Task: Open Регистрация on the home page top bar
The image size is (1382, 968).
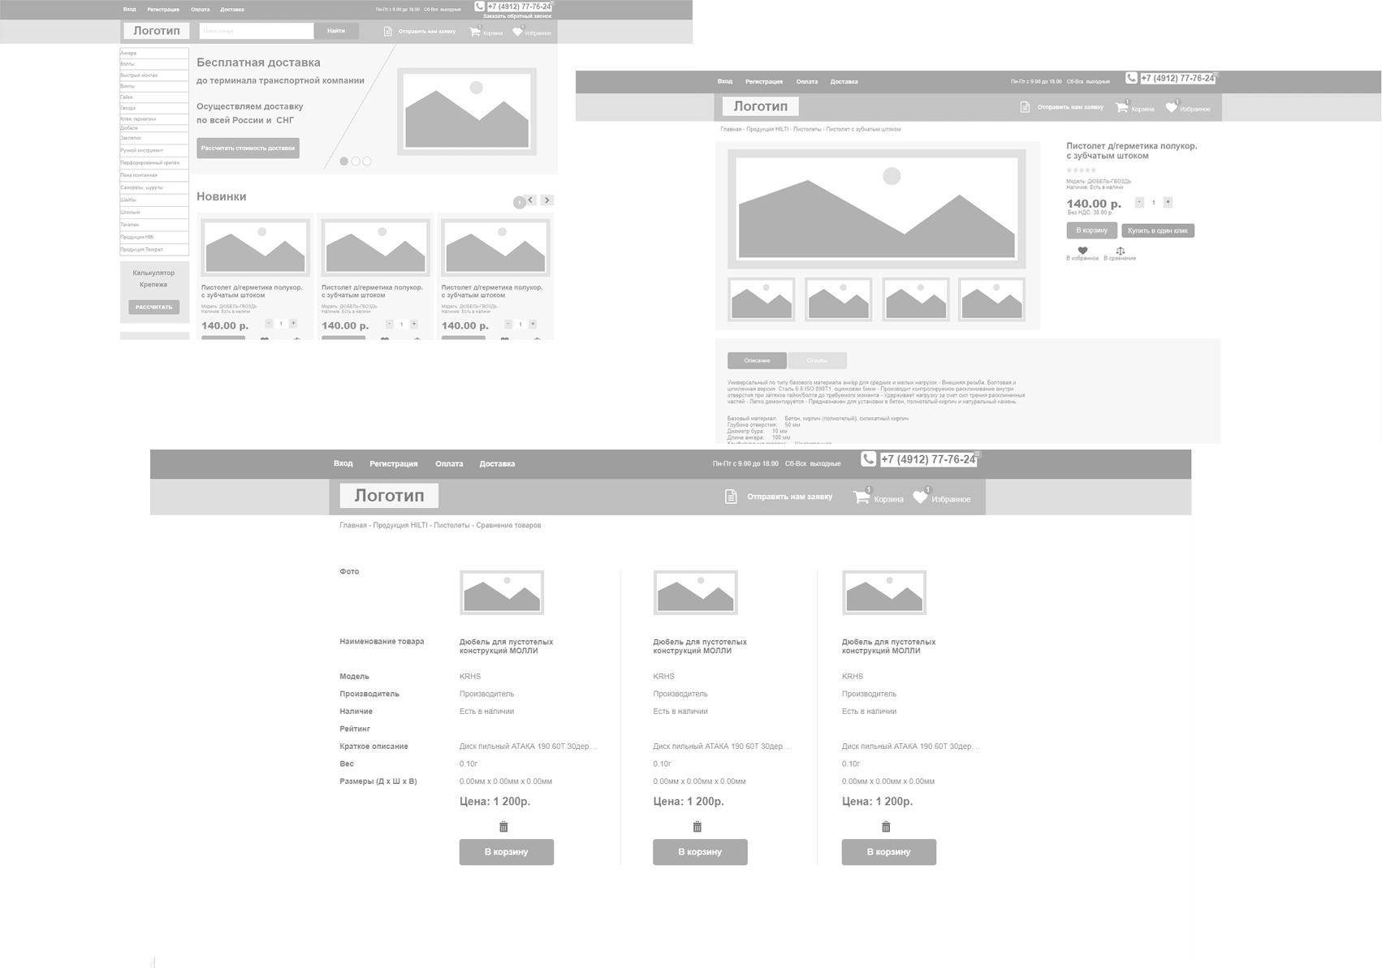Action: pyautogui.click(x=163, y=10)
